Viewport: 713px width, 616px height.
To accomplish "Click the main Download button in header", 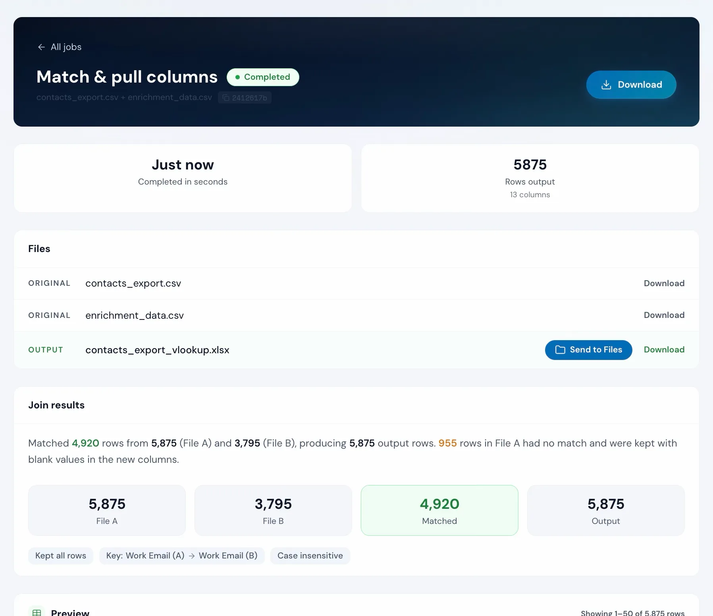I will point(631,85).
